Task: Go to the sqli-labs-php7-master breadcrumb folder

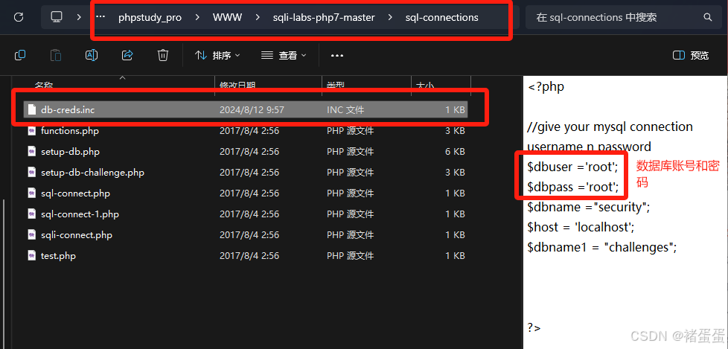Action: (324, 18)
